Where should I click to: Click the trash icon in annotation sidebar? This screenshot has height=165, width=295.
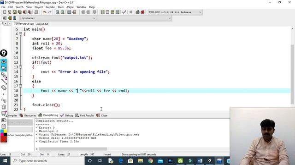[4, 107]
